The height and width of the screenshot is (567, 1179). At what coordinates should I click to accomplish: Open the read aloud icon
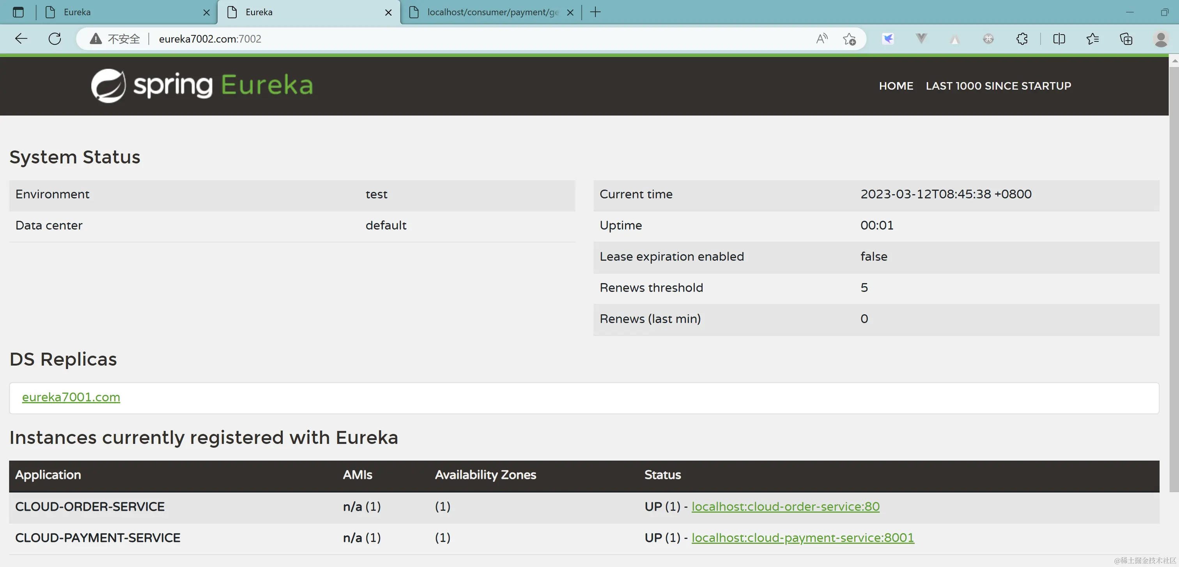pos(821,39)
